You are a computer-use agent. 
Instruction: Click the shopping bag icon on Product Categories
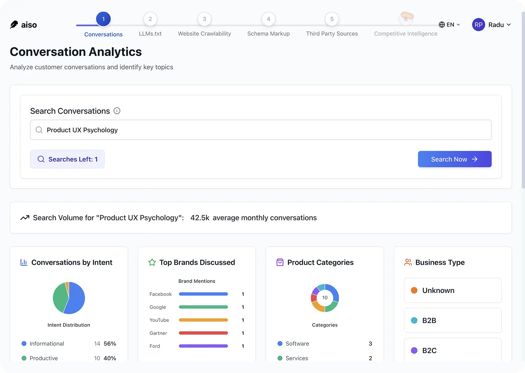point(280,262)
